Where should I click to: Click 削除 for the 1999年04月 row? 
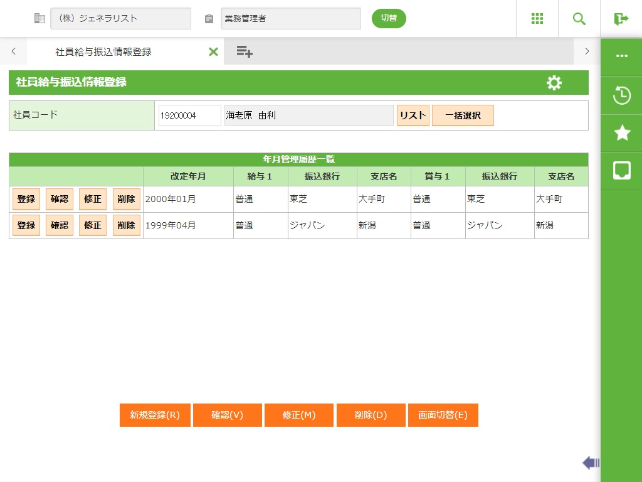tap(126, 225)
